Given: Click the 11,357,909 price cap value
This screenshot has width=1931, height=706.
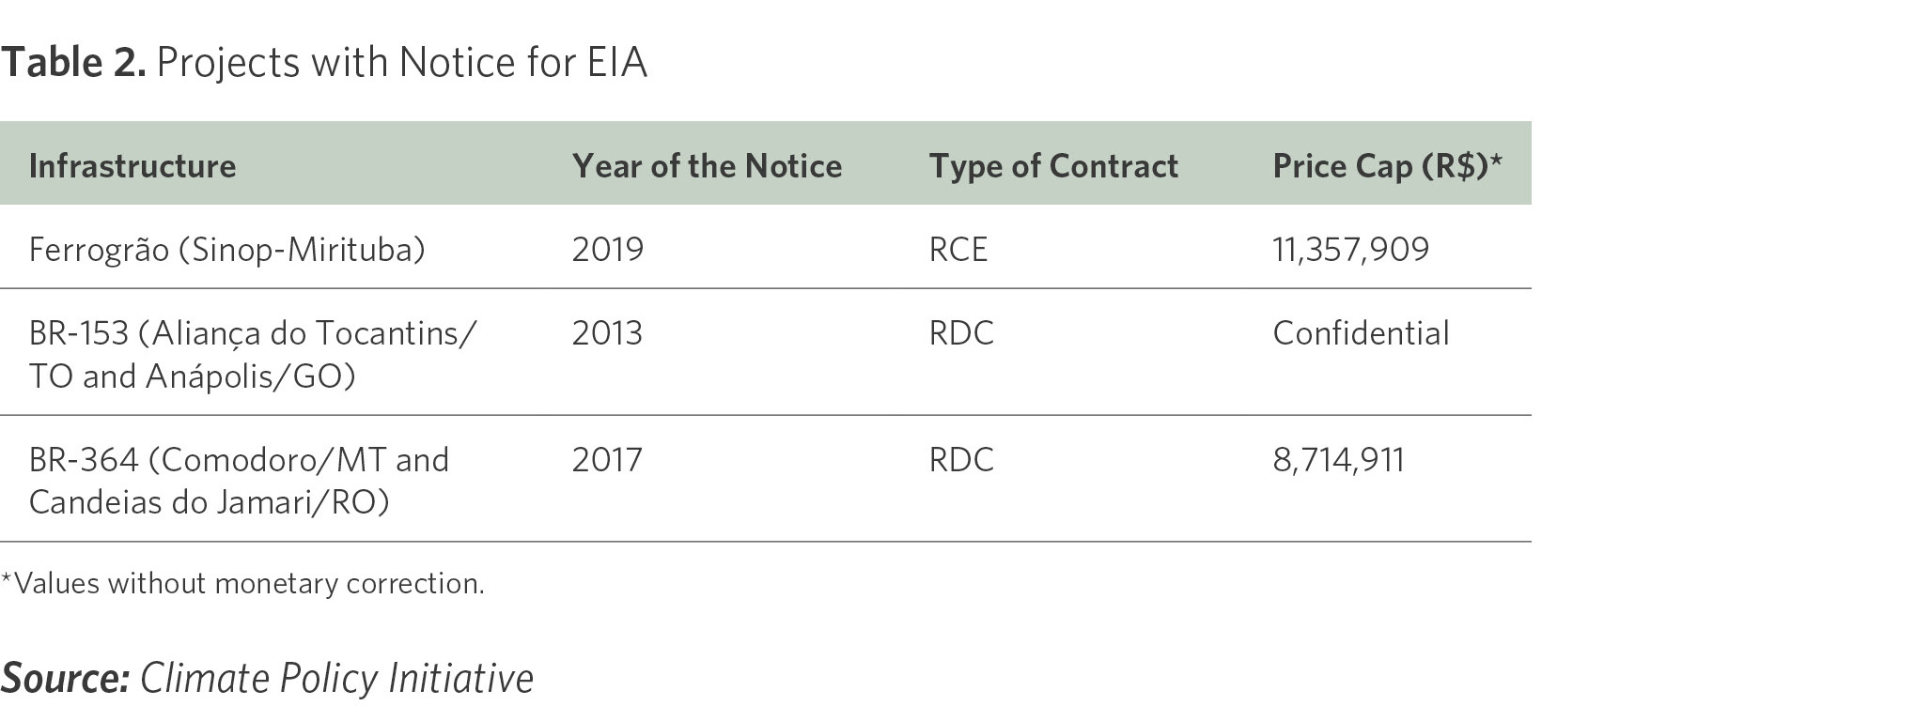Looking at the screenshot, I should (1351, 250).
